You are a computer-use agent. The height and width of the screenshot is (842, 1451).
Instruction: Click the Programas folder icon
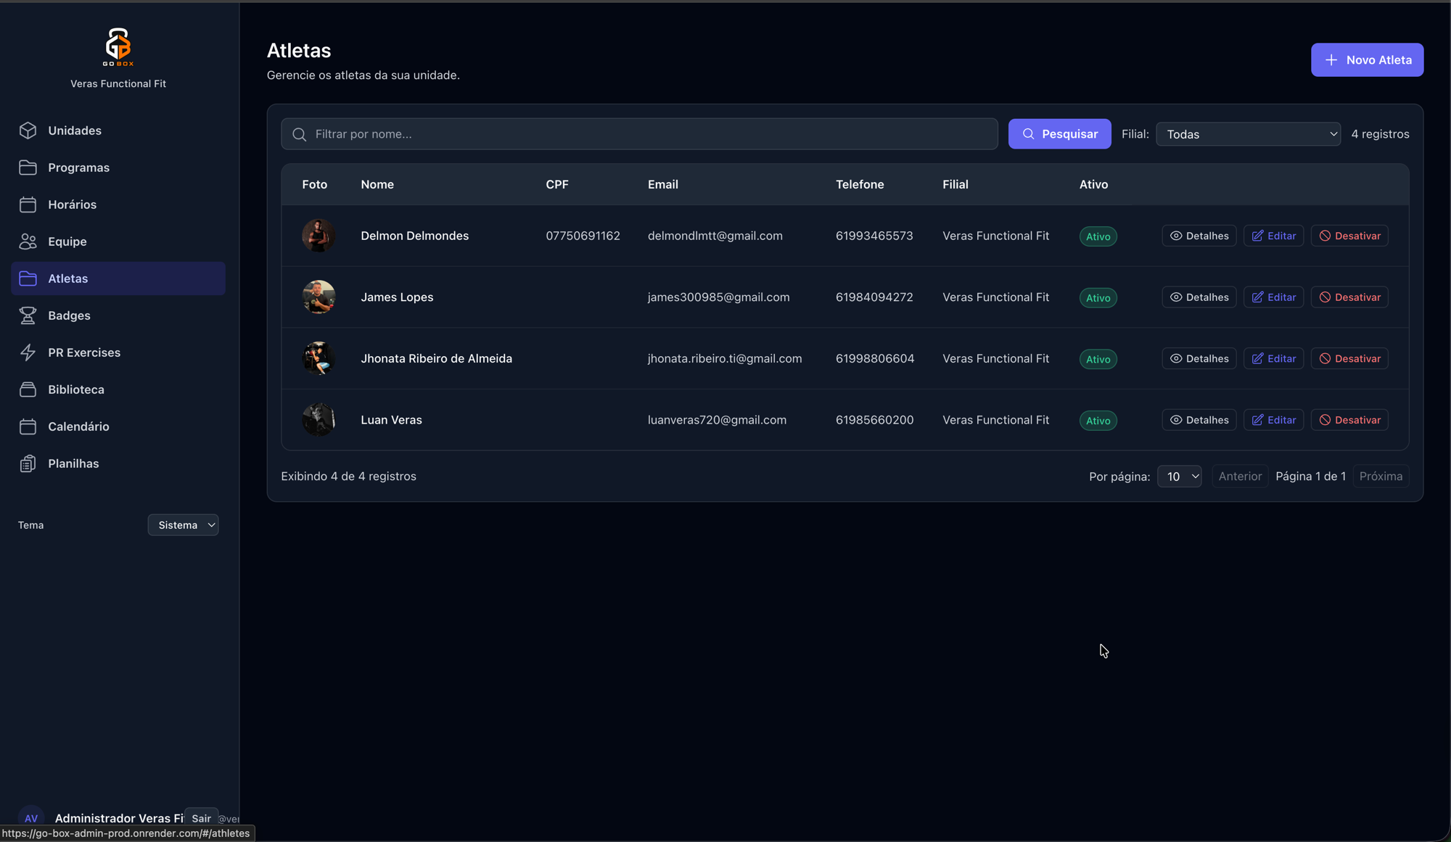coord(28,168)
